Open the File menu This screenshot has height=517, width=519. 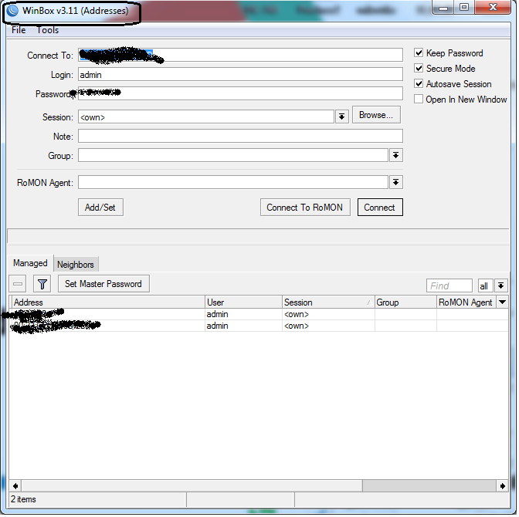(19, 30)
